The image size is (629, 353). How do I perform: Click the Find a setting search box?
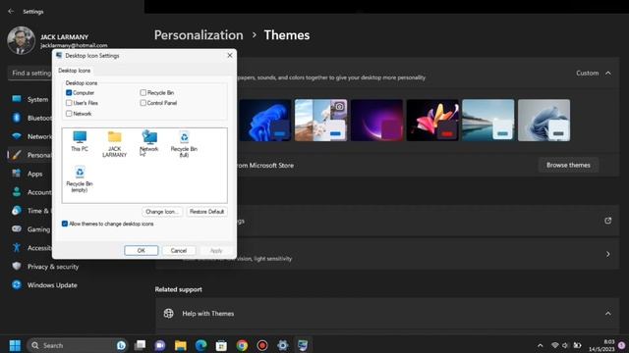click(x=30, y=74)
